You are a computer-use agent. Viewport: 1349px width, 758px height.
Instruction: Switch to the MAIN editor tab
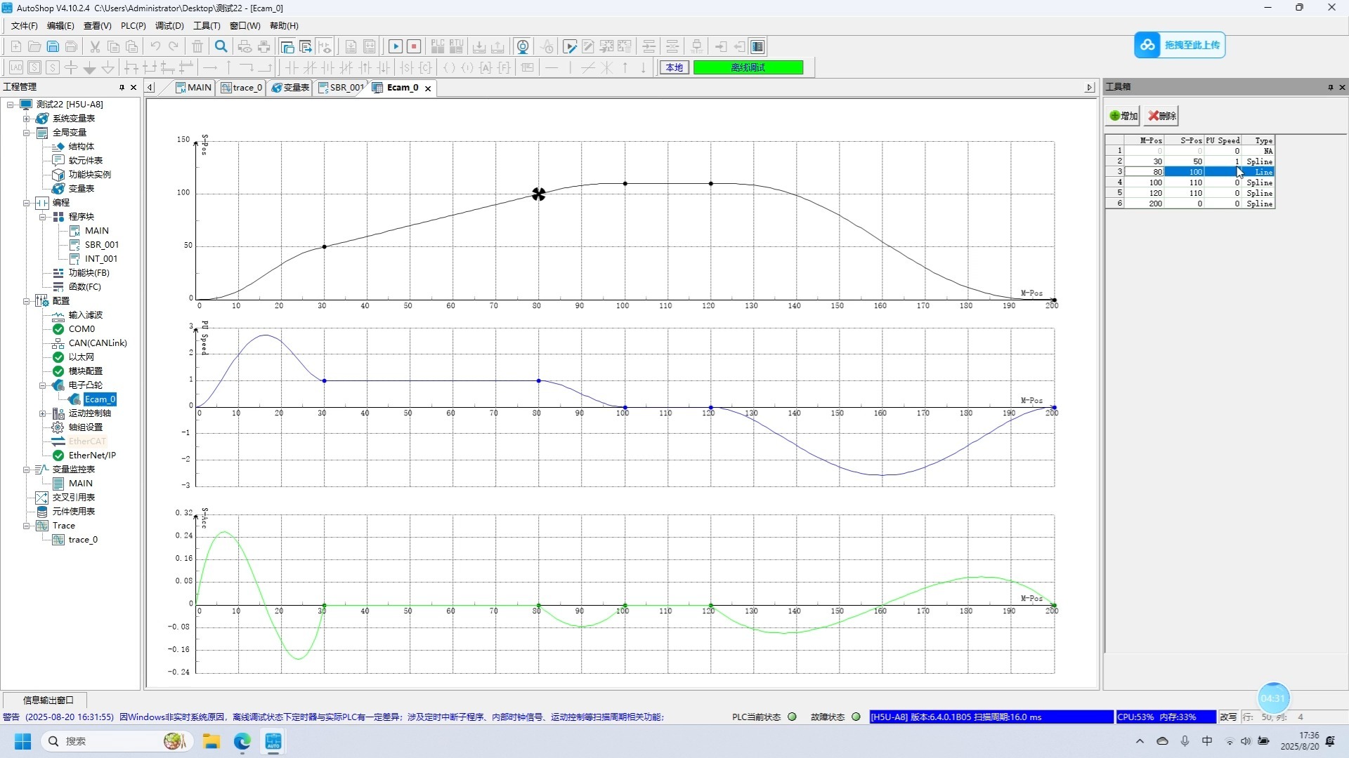[193, 87]
